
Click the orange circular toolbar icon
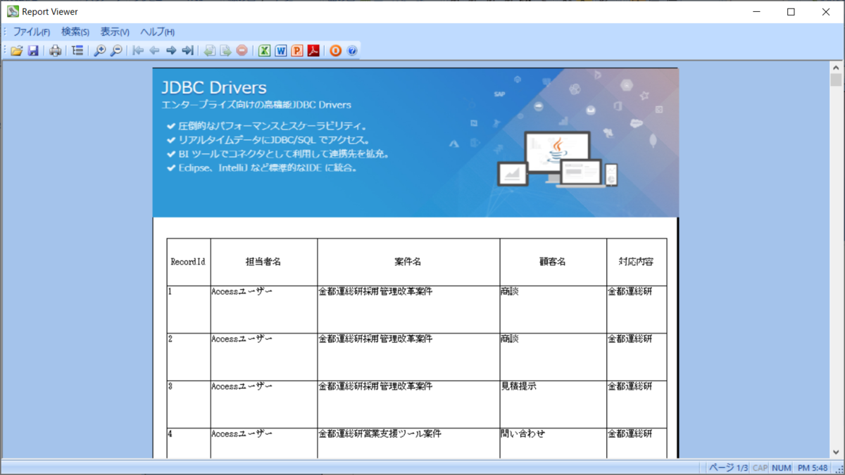click(336, 51)
